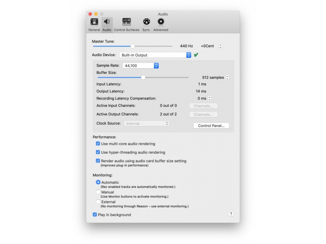Toggle Render audio using audio card buffer size

coord(98,161)
